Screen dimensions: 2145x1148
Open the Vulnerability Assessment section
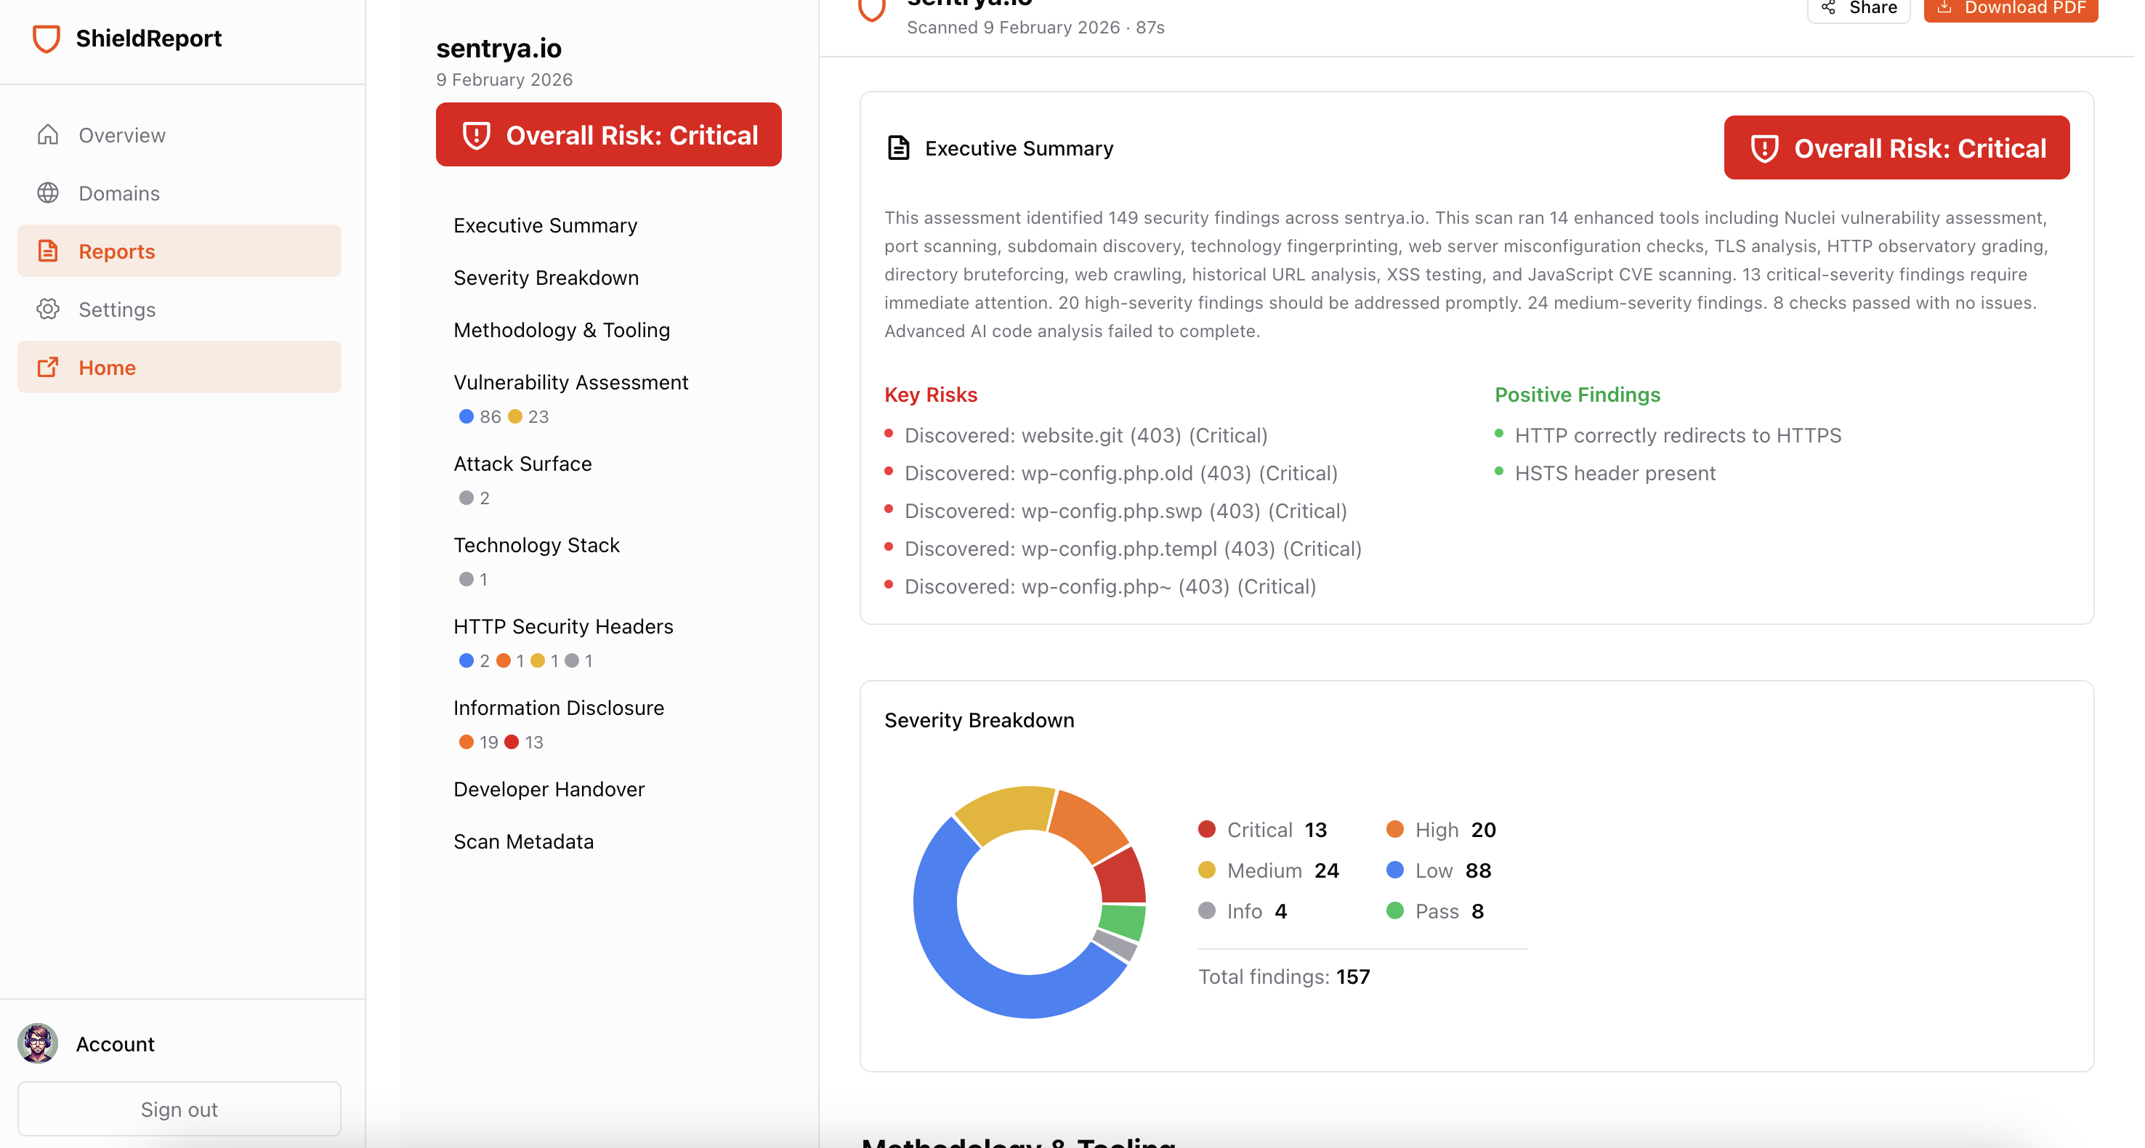(x=570, y=382)
